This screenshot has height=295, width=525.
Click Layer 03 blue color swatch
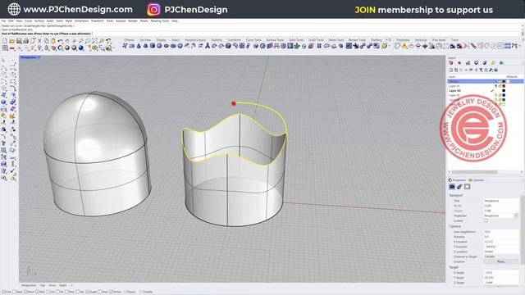pyautogui.click(x=504, y=95)
